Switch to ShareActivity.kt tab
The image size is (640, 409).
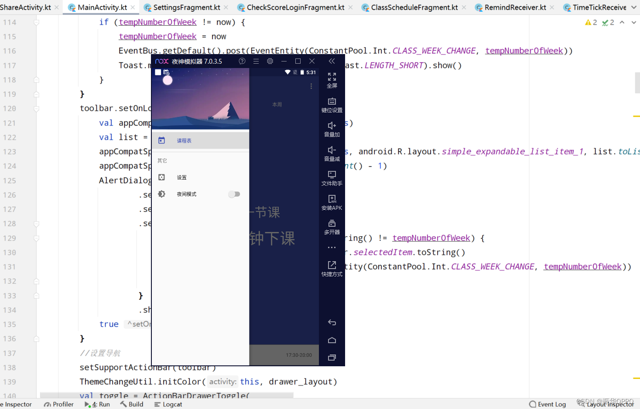point(25,7)
